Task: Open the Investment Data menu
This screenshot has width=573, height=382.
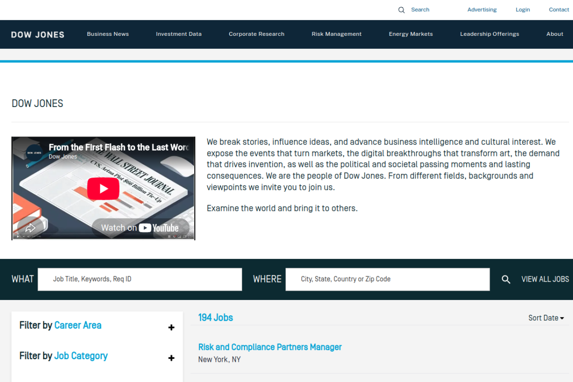Action: (179, 34)
